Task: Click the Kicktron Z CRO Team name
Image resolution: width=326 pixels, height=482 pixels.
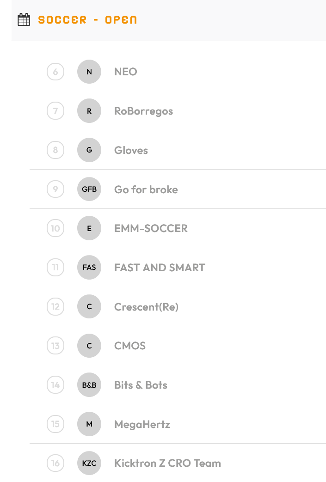Action: [x=167, y=463]
